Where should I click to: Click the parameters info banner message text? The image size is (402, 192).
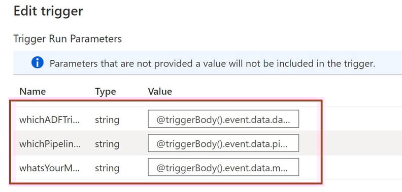[x=212, y=63]
